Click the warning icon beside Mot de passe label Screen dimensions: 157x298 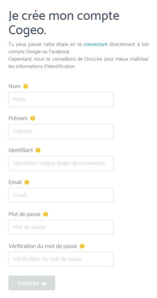46,214
